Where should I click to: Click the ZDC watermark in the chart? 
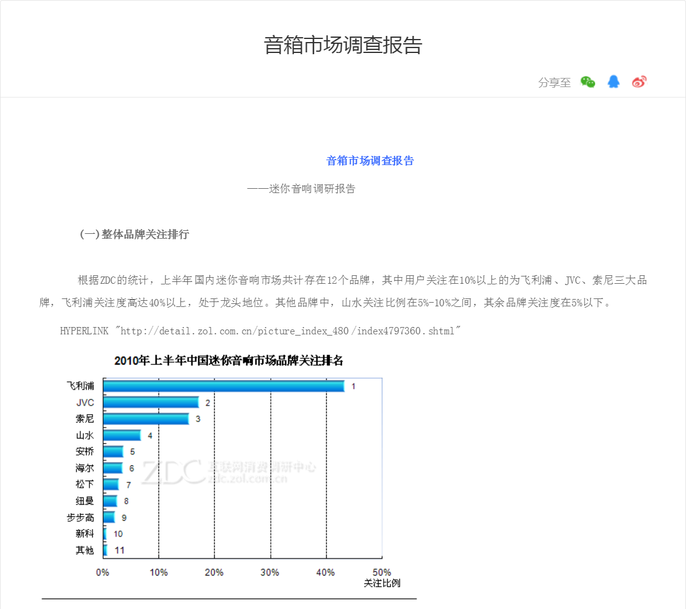174,471
